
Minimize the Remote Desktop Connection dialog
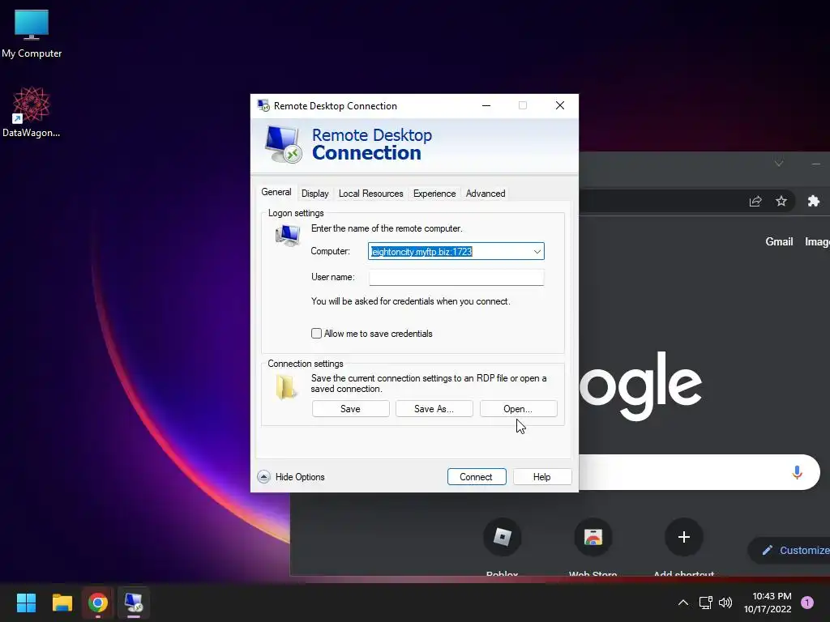click(486, 105)
